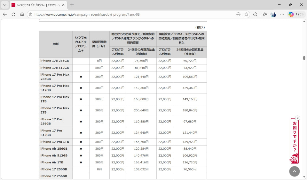Click the 機種 column header

(56, 44)
